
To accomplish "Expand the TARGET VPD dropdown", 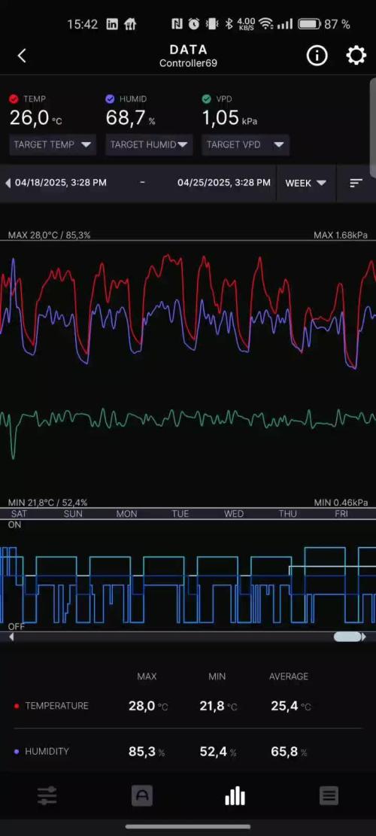I will (245, 144).
